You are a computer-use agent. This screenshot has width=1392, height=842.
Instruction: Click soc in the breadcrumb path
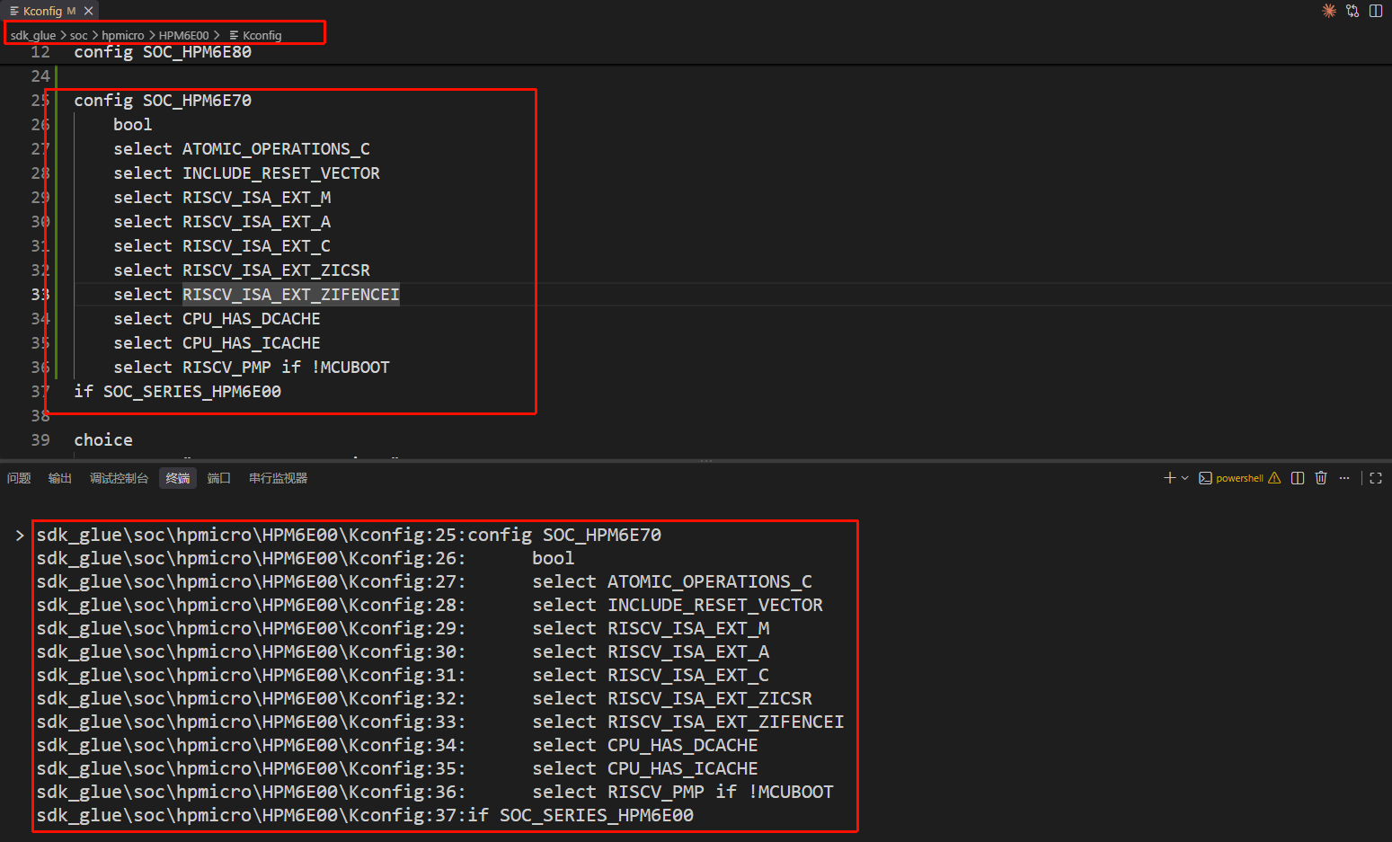point(79,36)
